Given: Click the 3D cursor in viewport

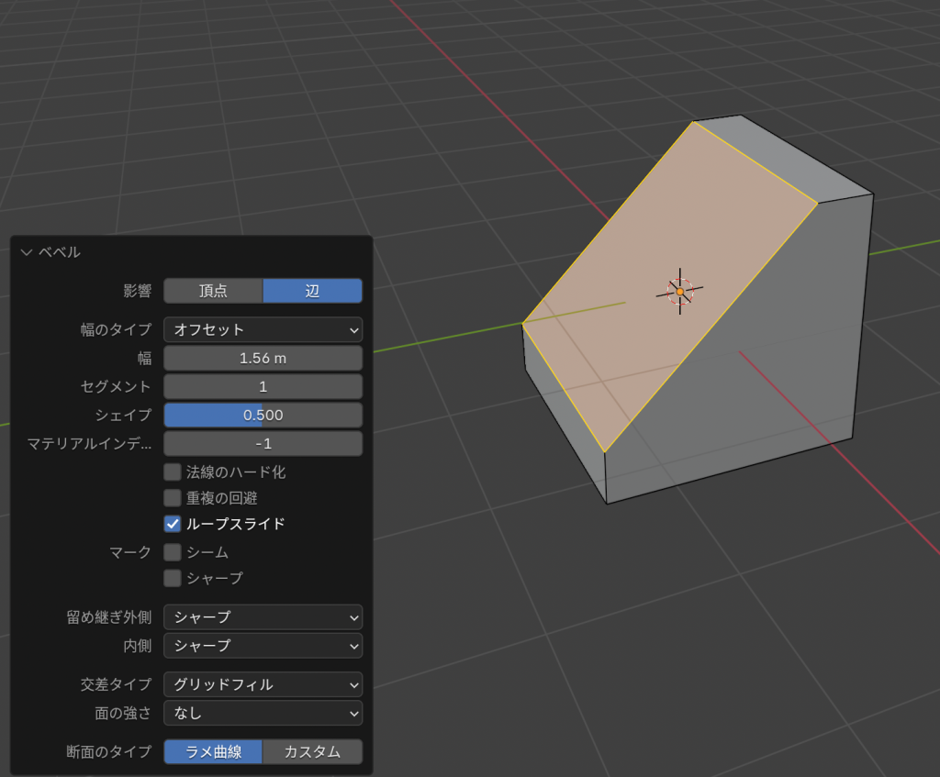Looking at the screenshot, I should pyautogui.click(x=679, y=291).
